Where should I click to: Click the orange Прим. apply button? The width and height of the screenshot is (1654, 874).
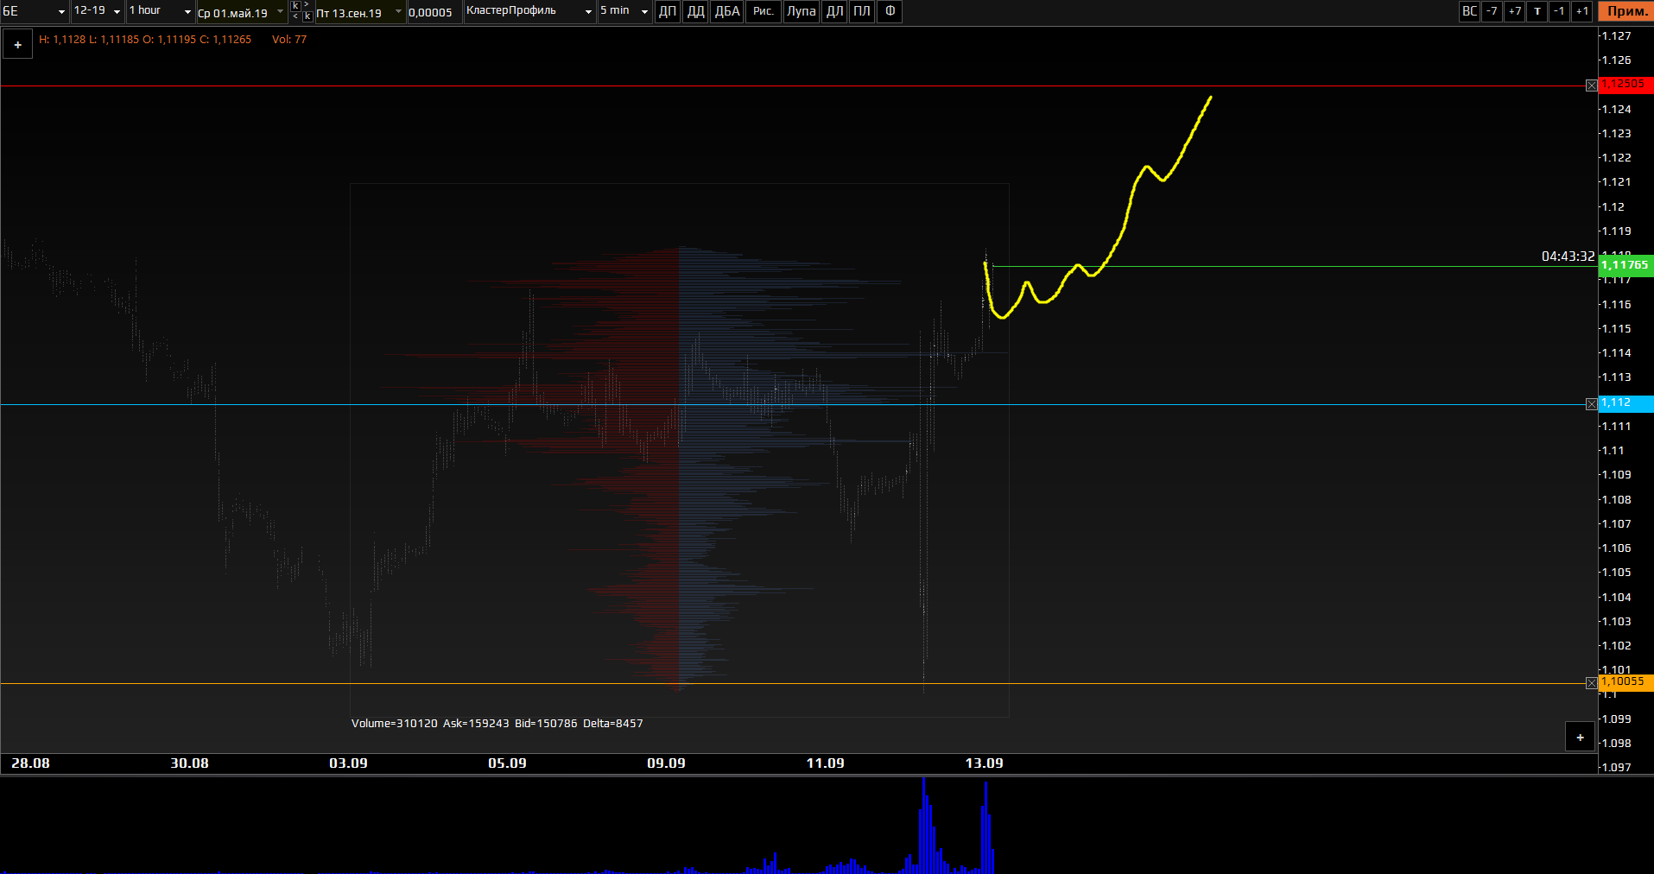[x=1625, y=11]
